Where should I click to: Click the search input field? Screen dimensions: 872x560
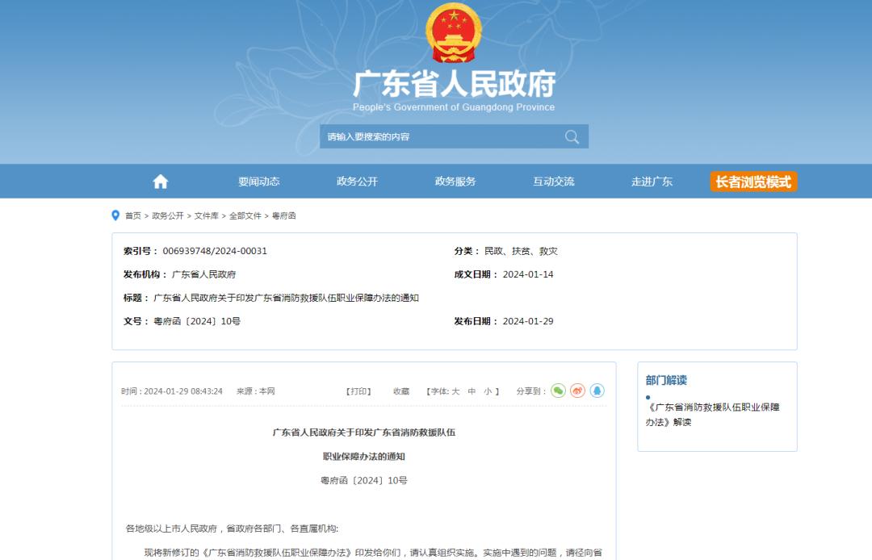pyautogui.click(x=440, y=136)
